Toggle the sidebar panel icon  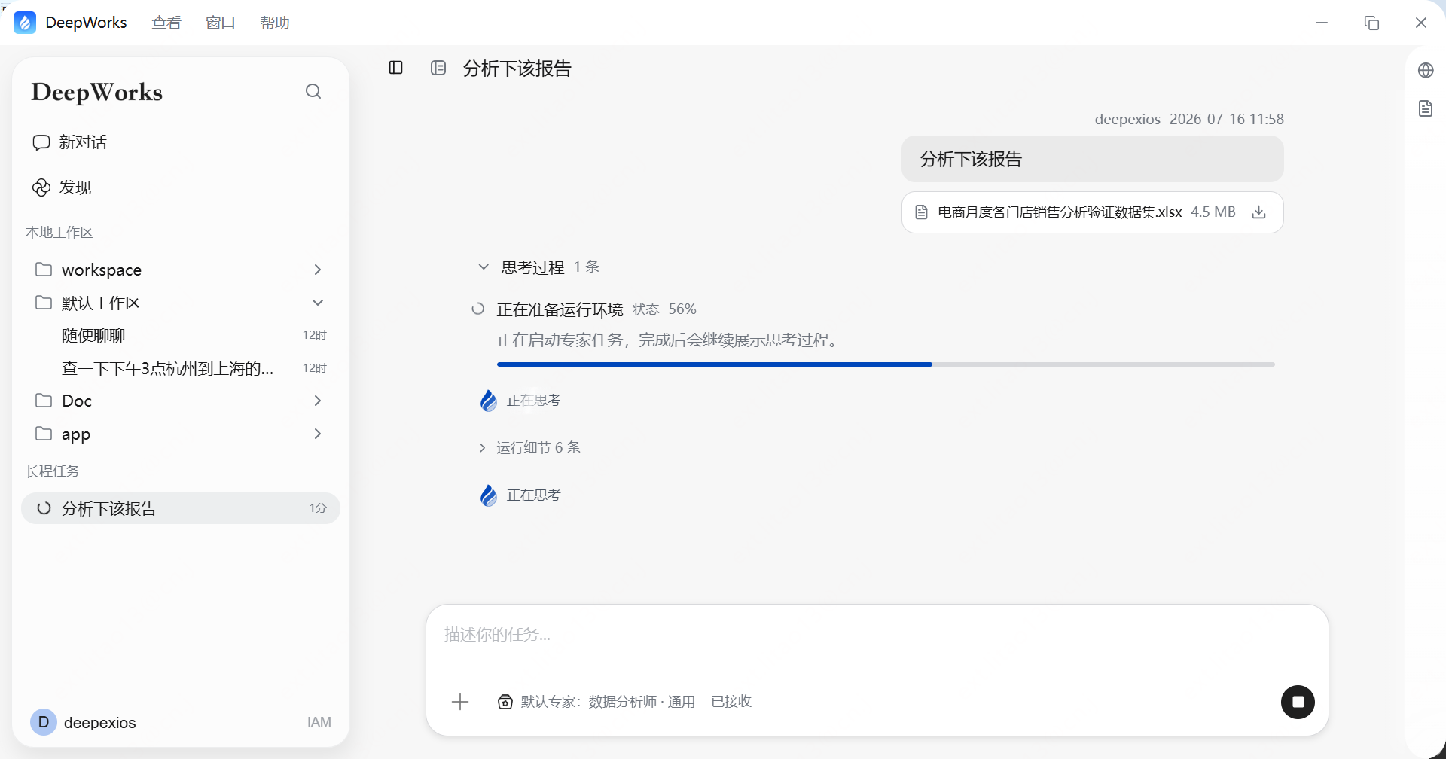pyautogui.click(x=395, y=68)
